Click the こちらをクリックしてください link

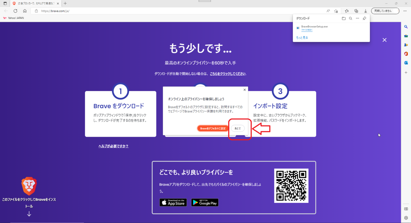pyautogui.click(x=228, y=74)
